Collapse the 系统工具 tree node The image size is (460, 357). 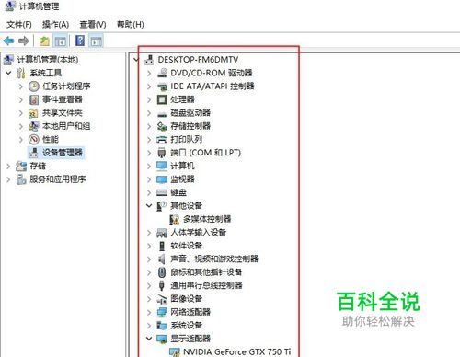pos(8,73)
